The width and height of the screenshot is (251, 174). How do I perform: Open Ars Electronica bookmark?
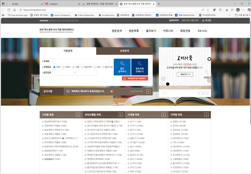106,15
